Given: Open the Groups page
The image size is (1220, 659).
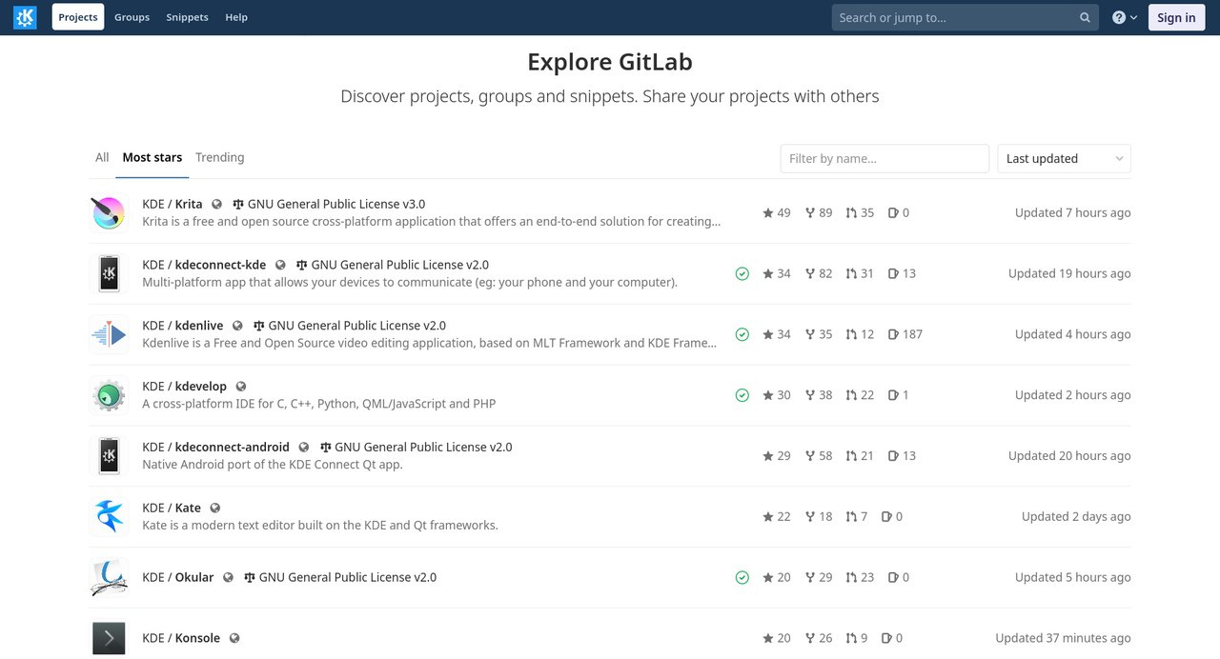Looking at the screenshot, I should pyautogui.click(x=132, y=17).
